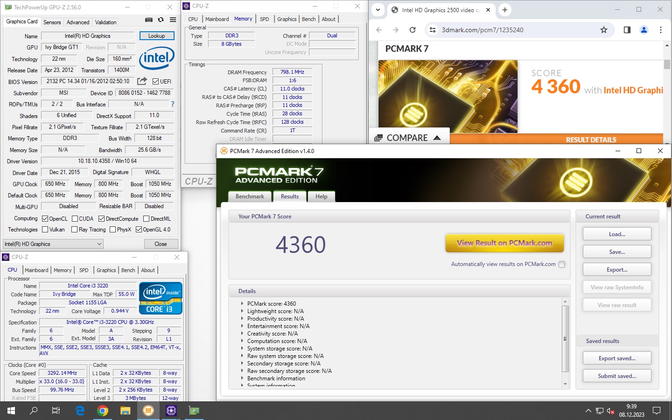This screenshot has height=420, width=672.
Task: Bookmark this page with star icon
Action: 604,30
